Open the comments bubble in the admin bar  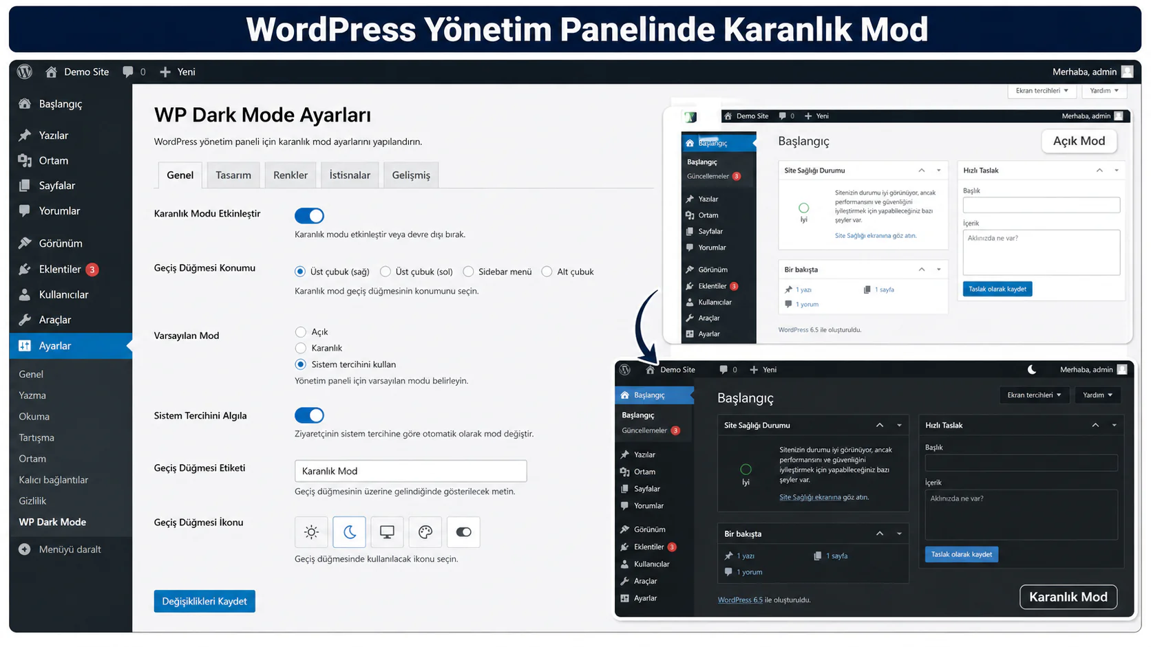[x=128, y=72]
